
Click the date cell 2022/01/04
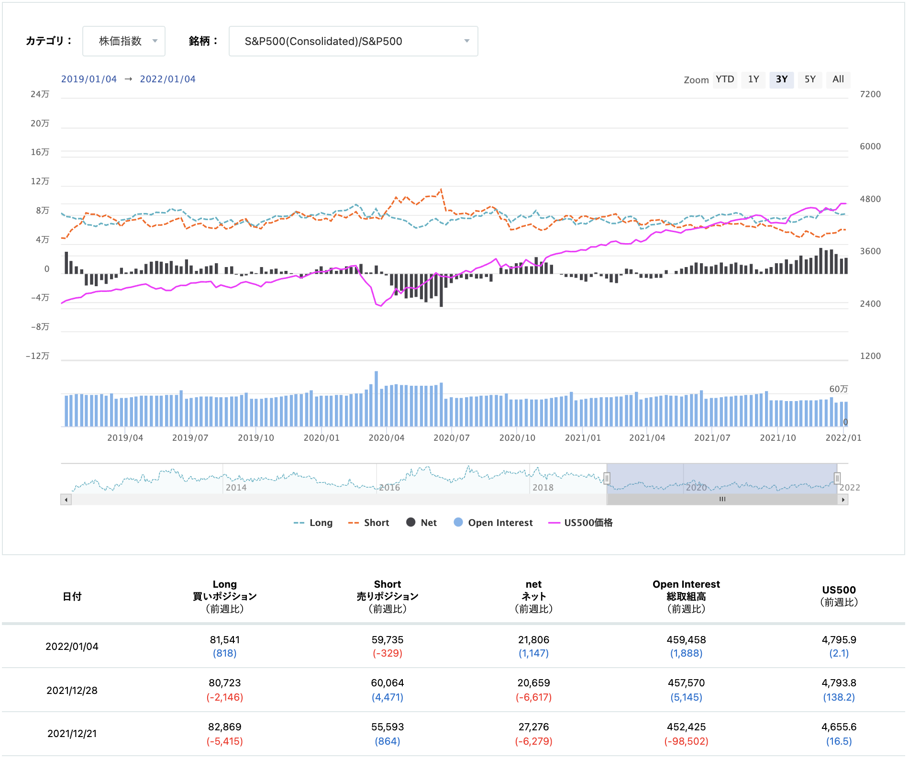click(x=72, y=647)
